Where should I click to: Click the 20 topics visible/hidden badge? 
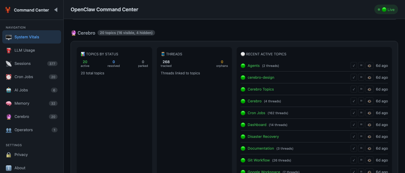click(x=126, y=33)
